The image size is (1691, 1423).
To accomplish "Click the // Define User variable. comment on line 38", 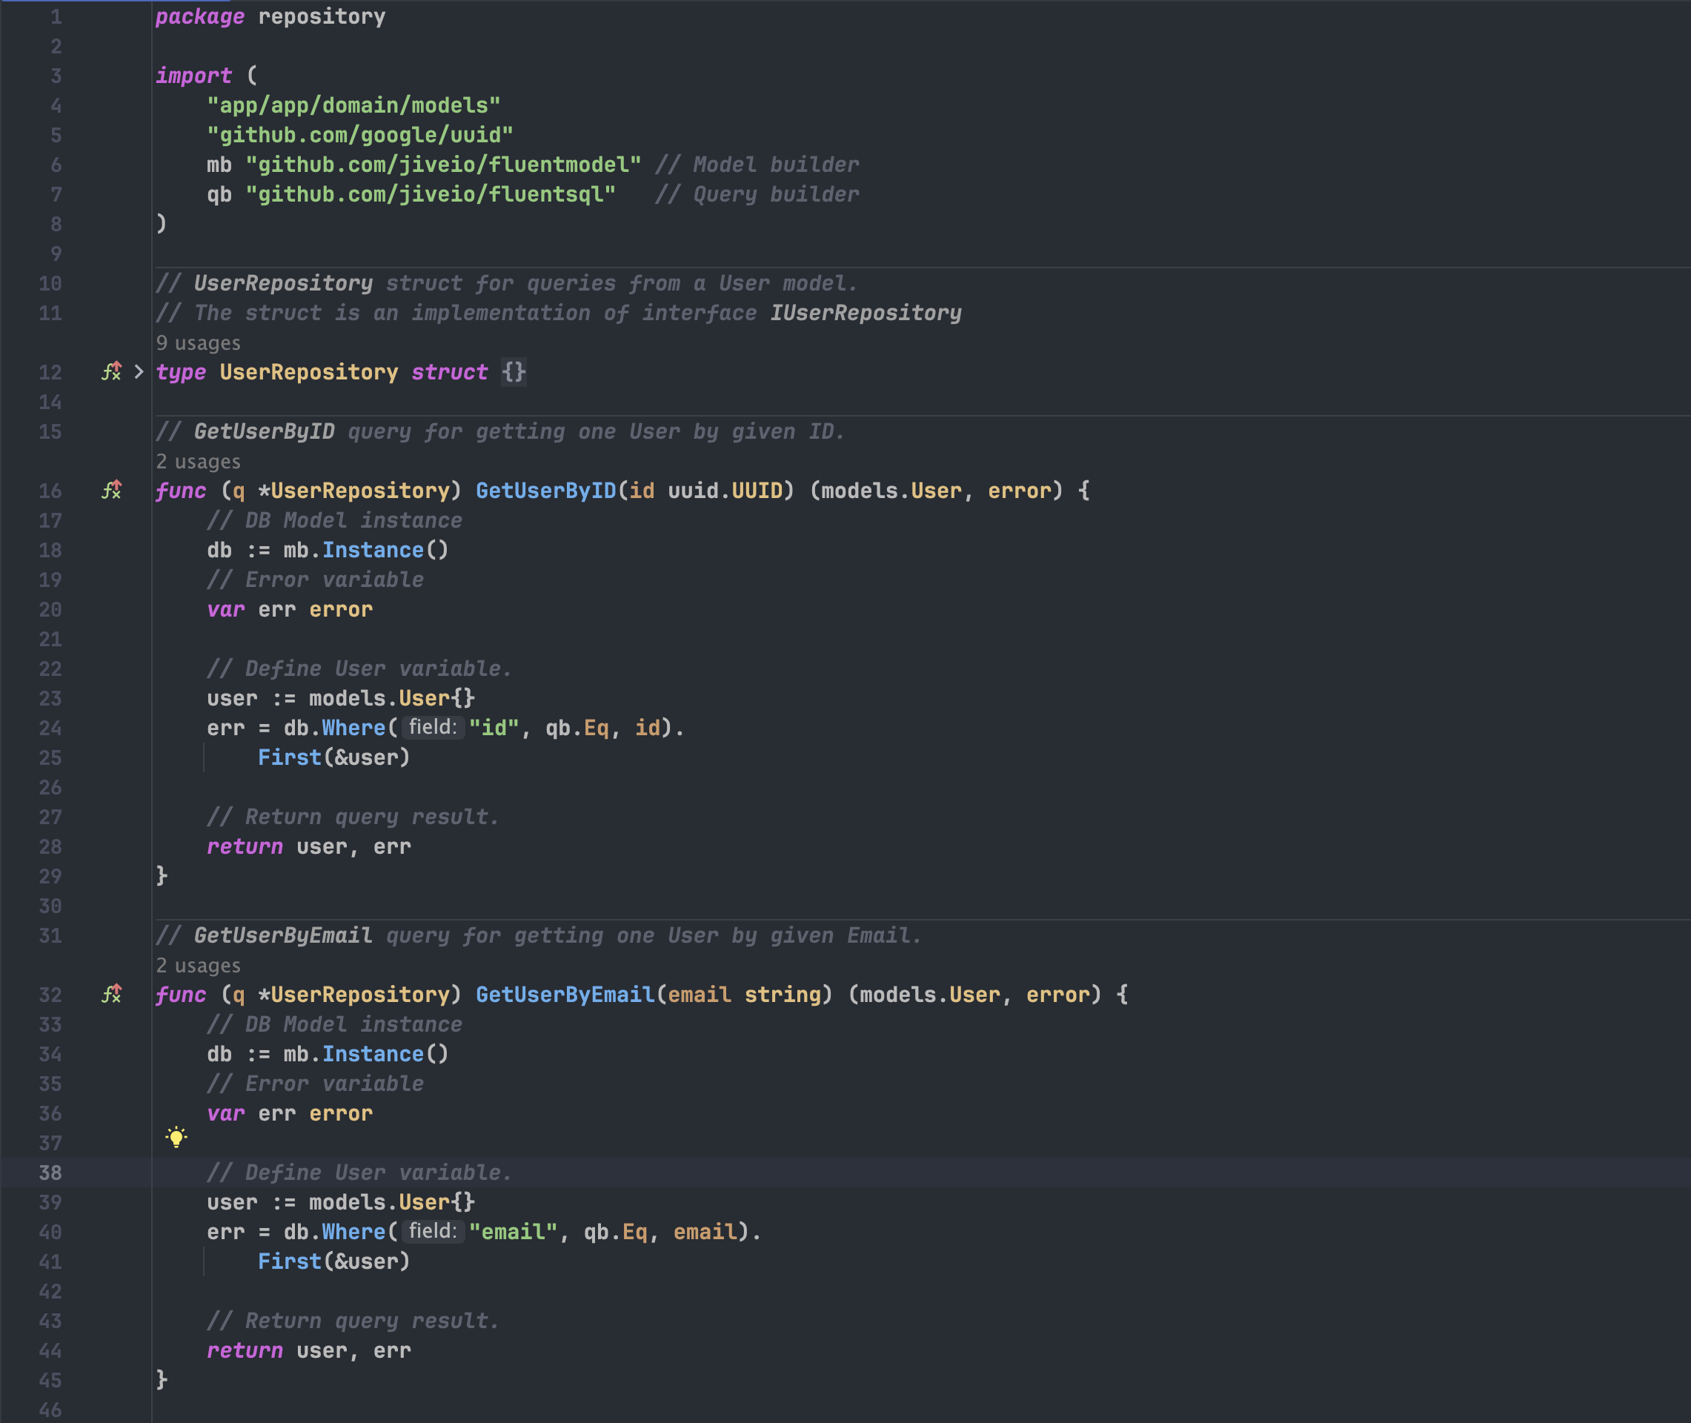I will point(359,1173).
